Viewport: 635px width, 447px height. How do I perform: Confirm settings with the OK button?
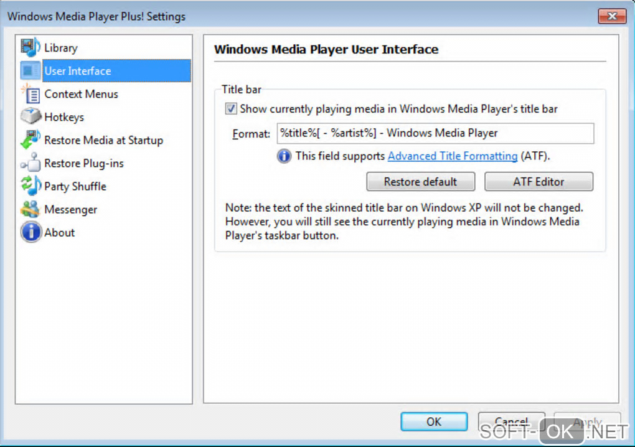434,421
